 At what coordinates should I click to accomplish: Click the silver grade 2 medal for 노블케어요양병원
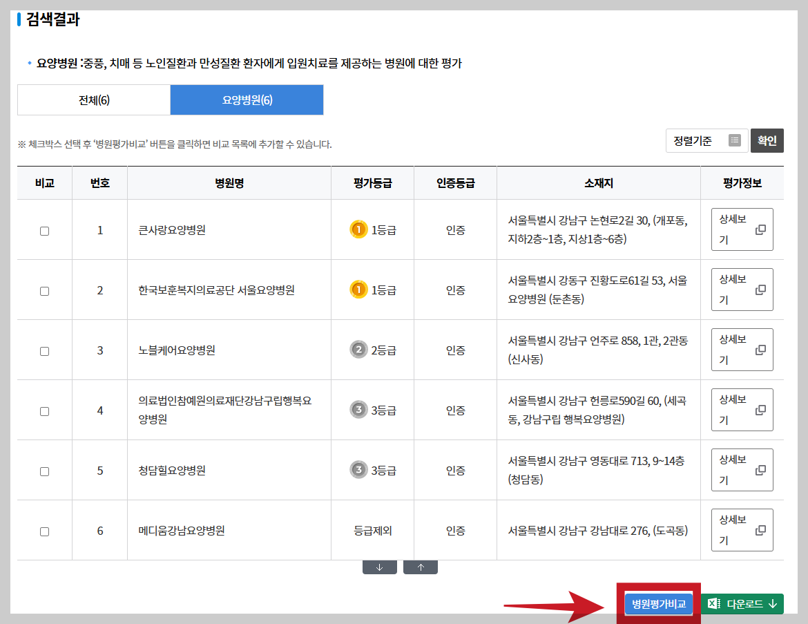[x=358, y=350]
